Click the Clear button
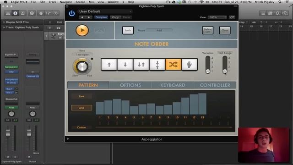The height and width of the screenshot is (165, 293). point(225,30)
